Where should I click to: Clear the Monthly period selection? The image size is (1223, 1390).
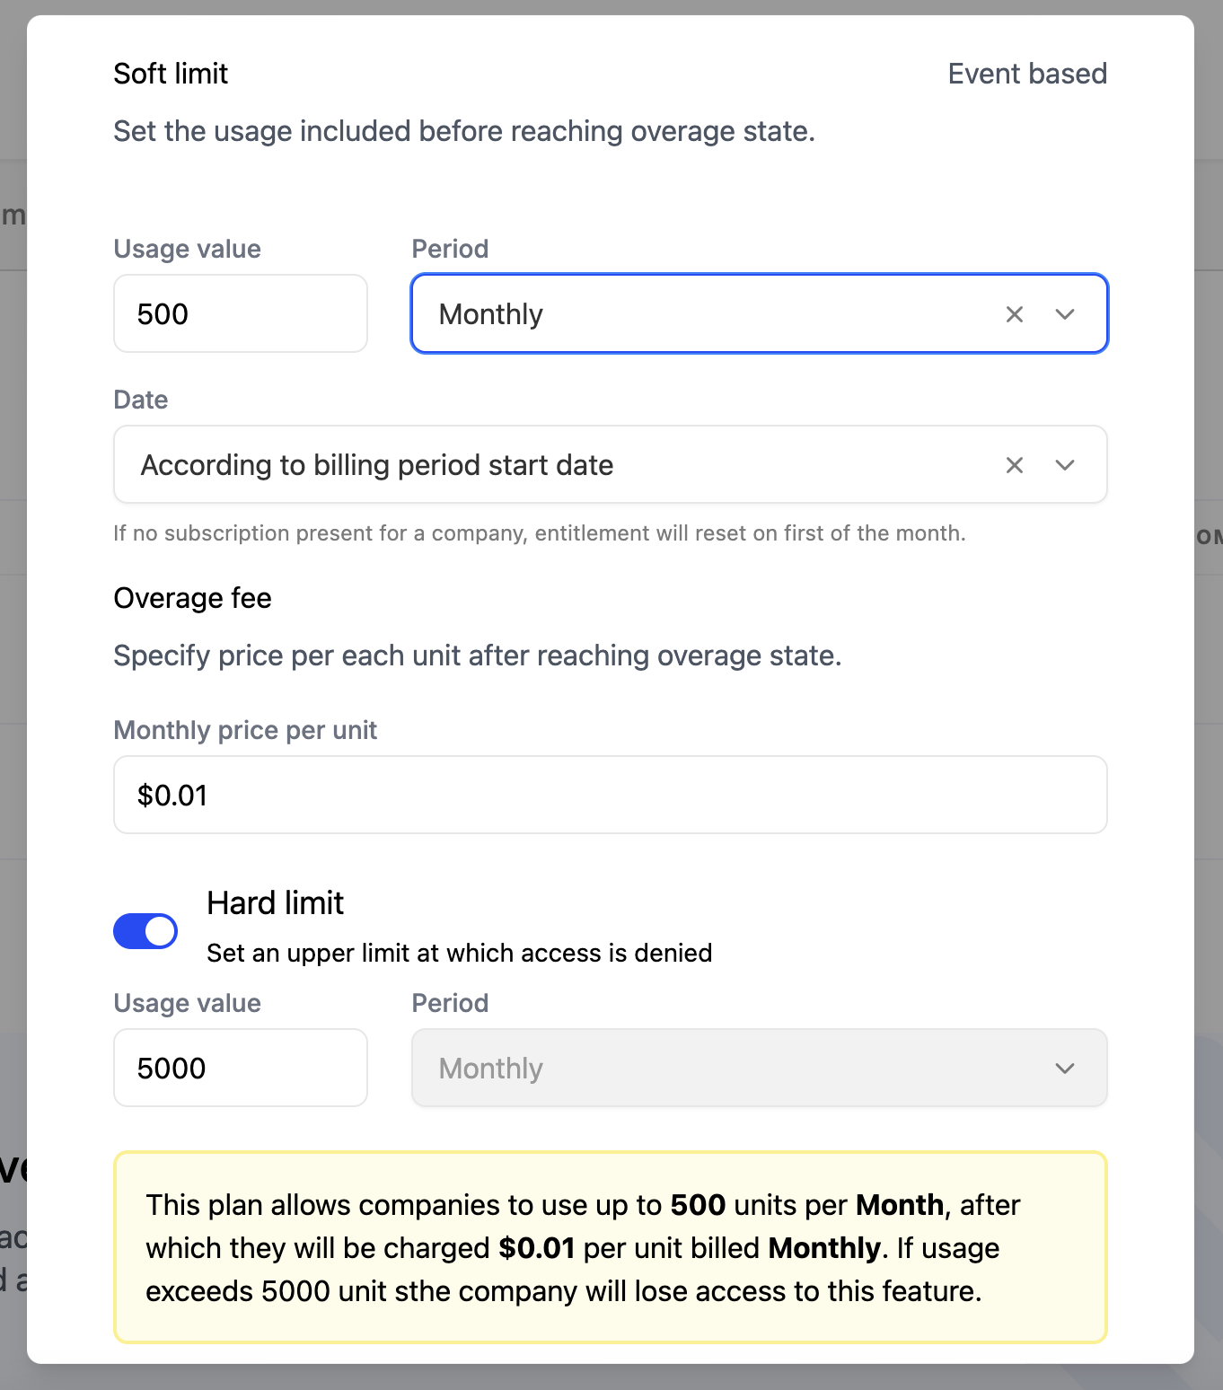tap(1014, 314)
